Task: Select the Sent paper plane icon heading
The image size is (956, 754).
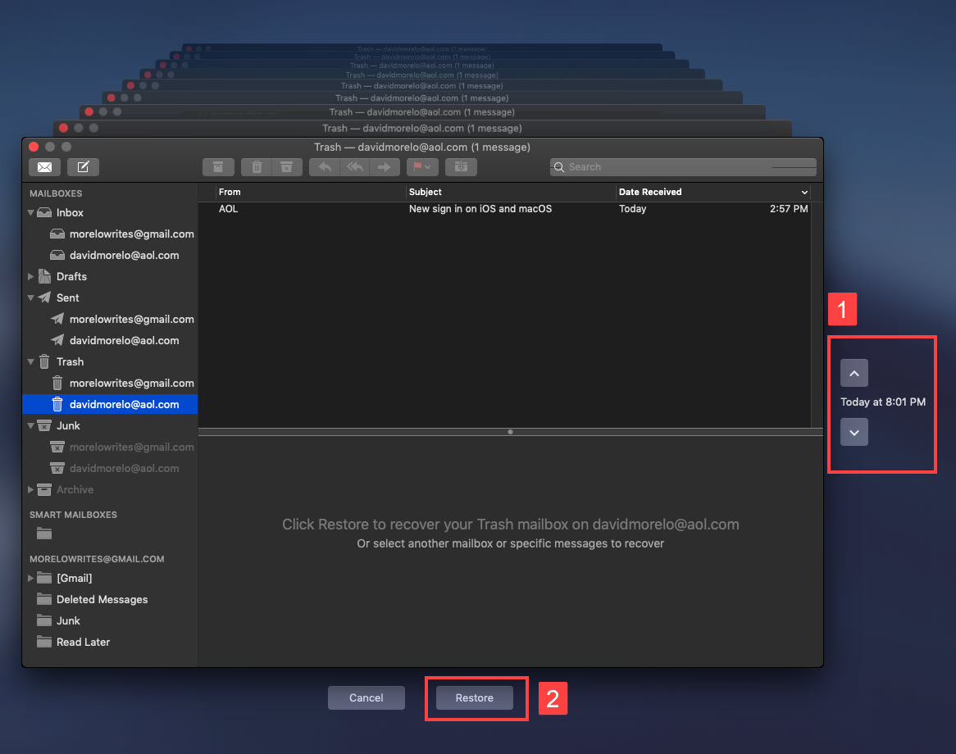Action: coord(44,298)
